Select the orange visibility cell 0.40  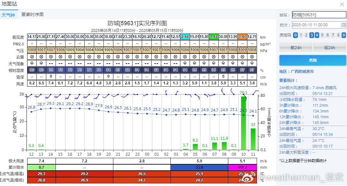click(243, 37)
